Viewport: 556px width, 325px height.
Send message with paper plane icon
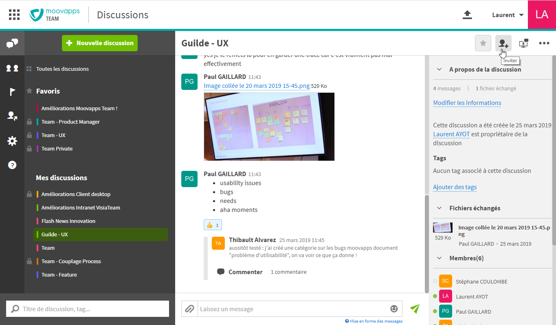(415, 309)
